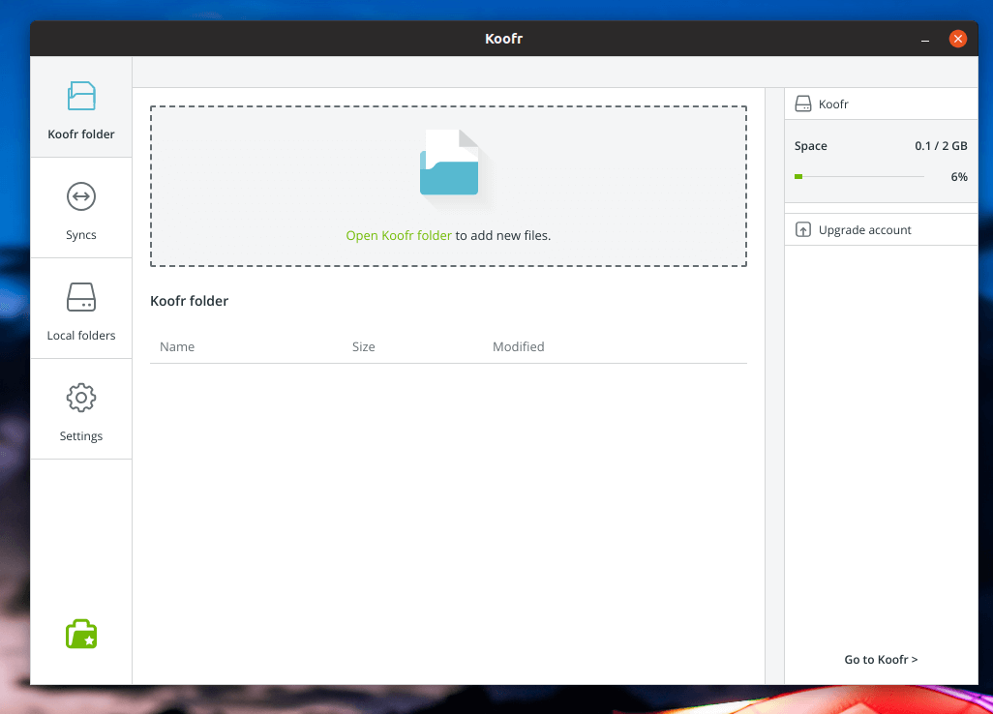This screenshot has height=714, width=993.
Task: Click the Go to Koofr link
Action: coord(881,660)
